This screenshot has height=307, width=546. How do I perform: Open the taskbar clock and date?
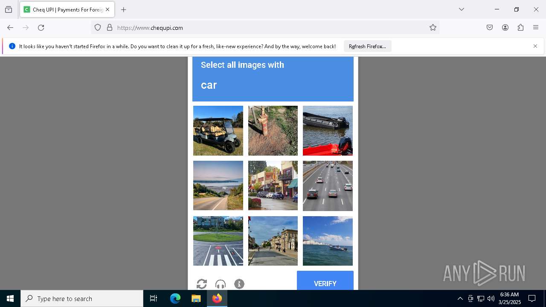pos(509,298)
